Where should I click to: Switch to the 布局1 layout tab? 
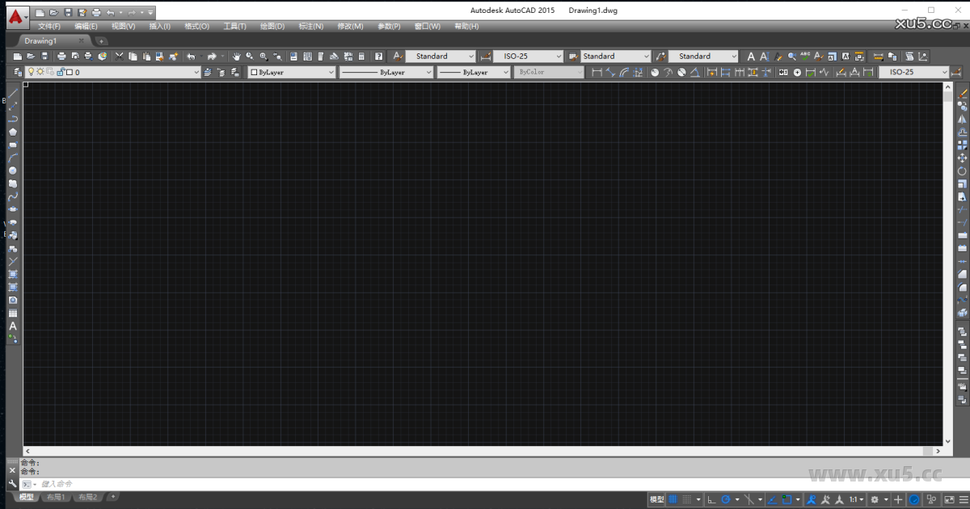pos(54,497)
